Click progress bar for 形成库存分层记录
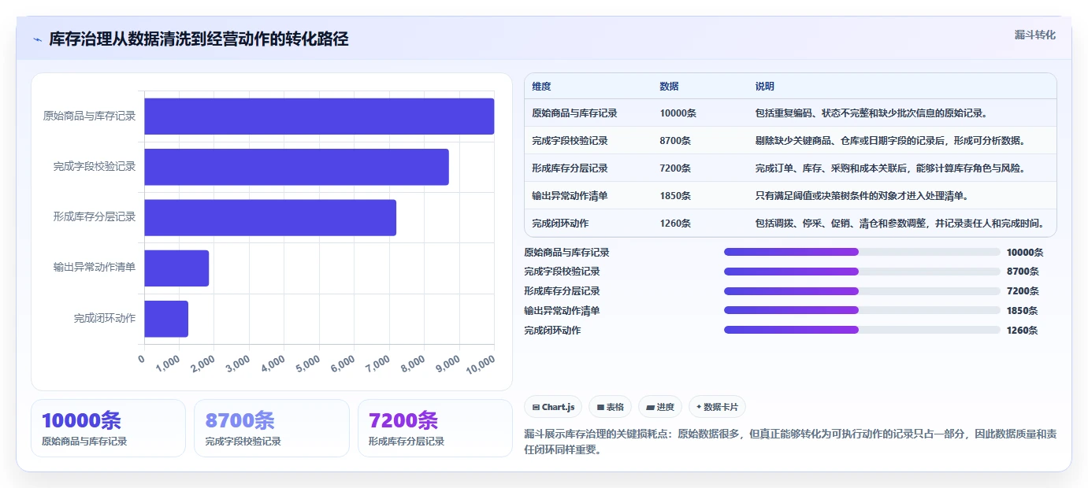Image resolution: width=1088 pixels, height=488 pixels. coord(862,291)
